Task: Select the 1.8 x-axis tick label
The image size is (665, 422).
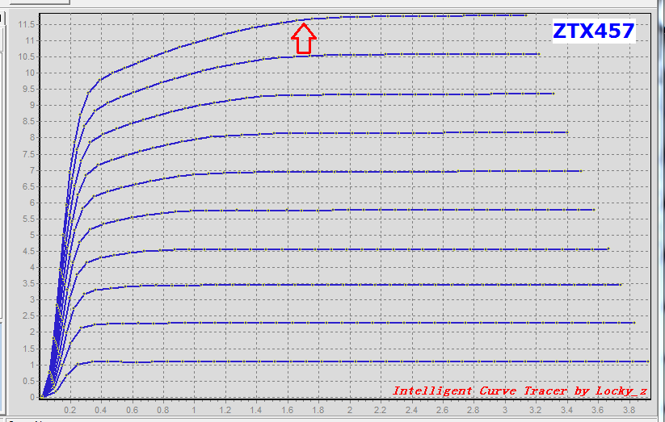Action: [318, 410]
